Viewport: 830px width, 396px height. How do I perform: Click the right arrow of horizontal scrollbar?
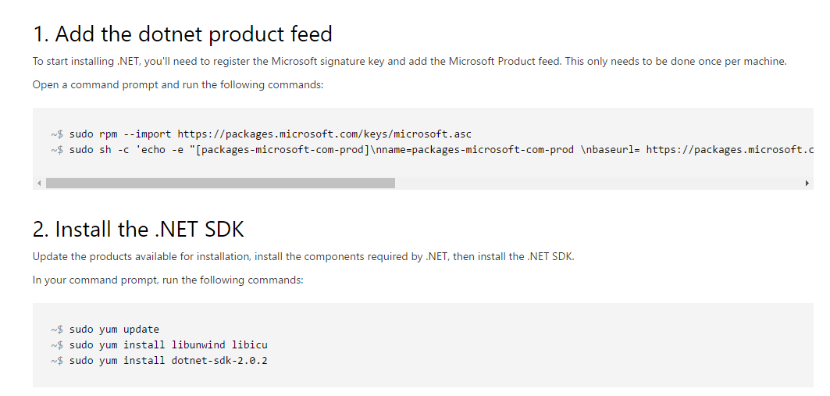[x=807, y=183]
